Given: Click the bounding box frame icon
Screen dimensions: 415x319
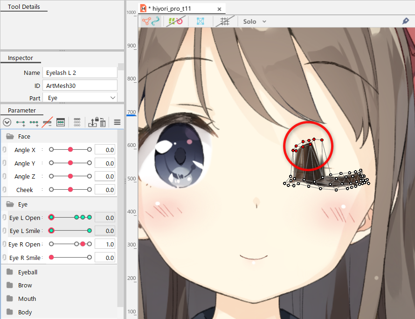Looking at the screenshot, I should click(x=200, y=21).
